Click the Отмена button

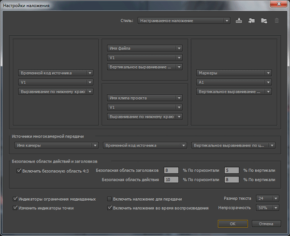(266, 223)
